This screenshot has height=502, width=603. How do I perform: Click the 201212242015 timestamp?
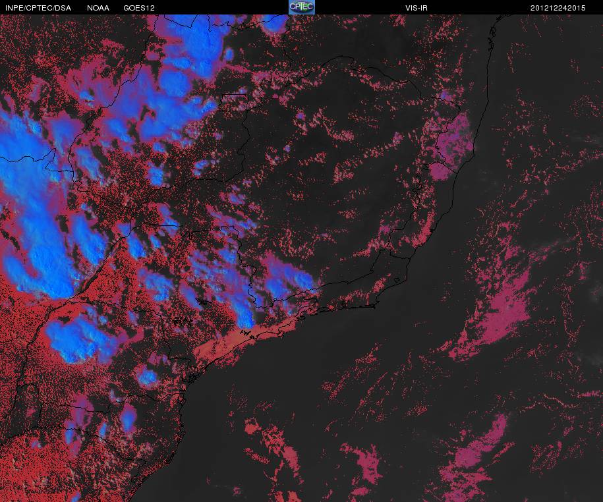pyautogui.click(x=558, y=8)
